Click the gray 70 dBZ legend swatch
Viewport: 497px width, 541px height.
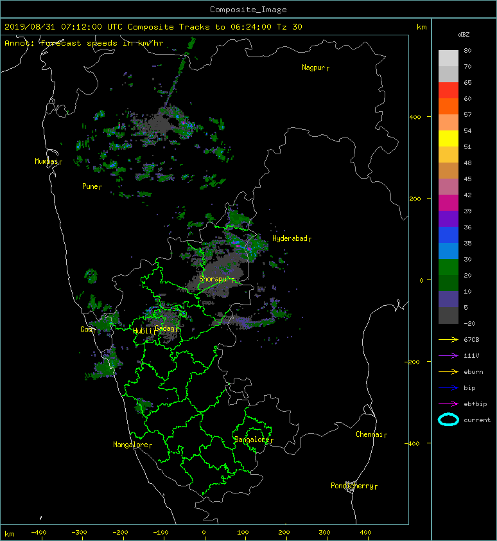point(448,74)
